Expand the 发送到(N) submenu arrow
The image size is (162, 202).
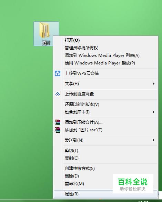[x=153, y=140]
